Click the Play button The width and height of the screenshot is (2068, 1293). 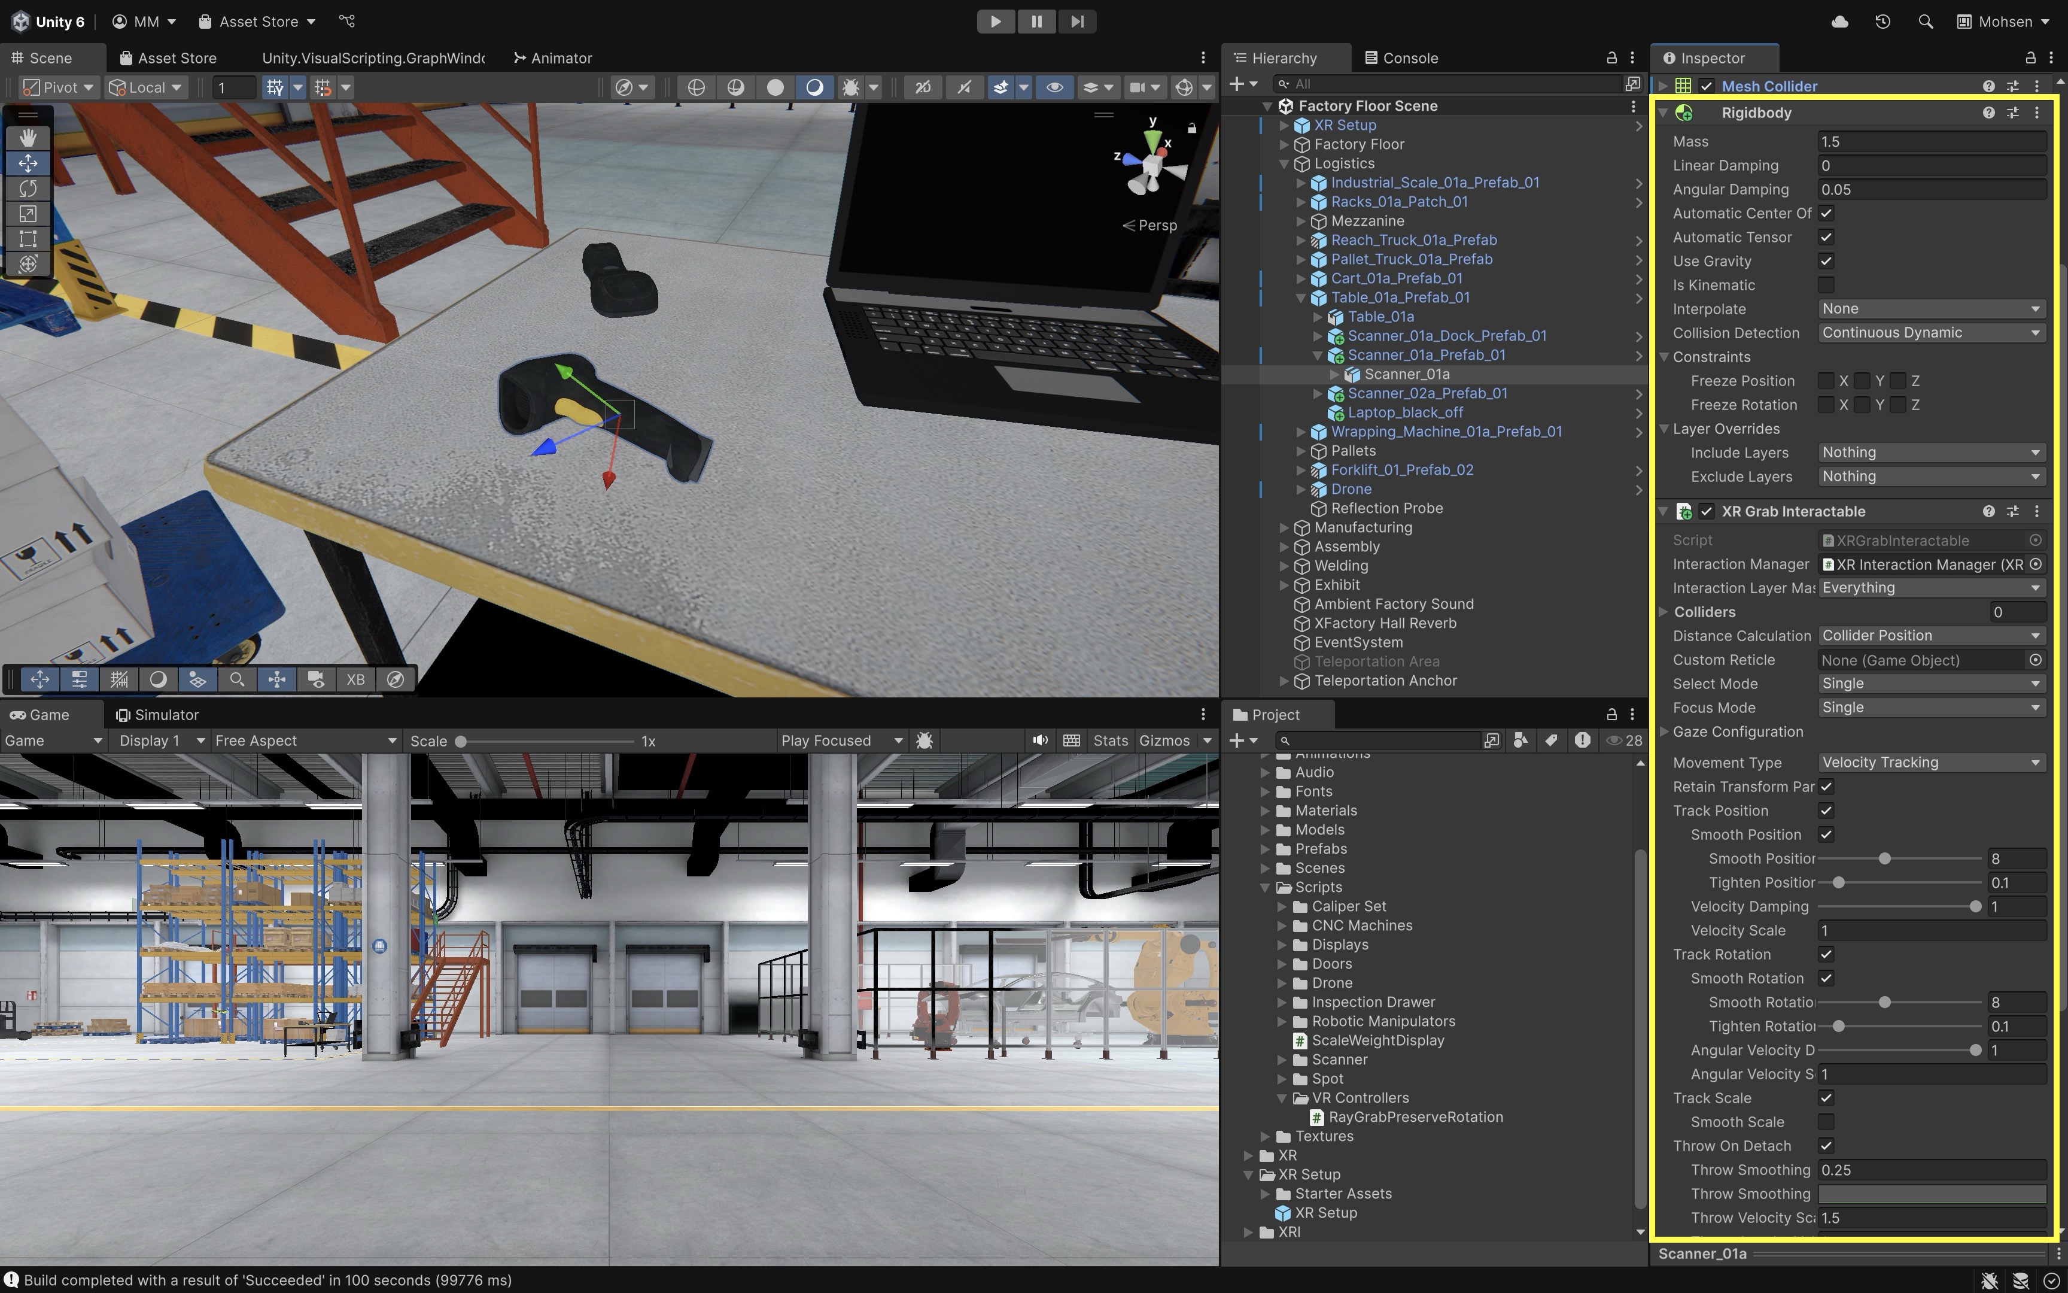[996, 22]
